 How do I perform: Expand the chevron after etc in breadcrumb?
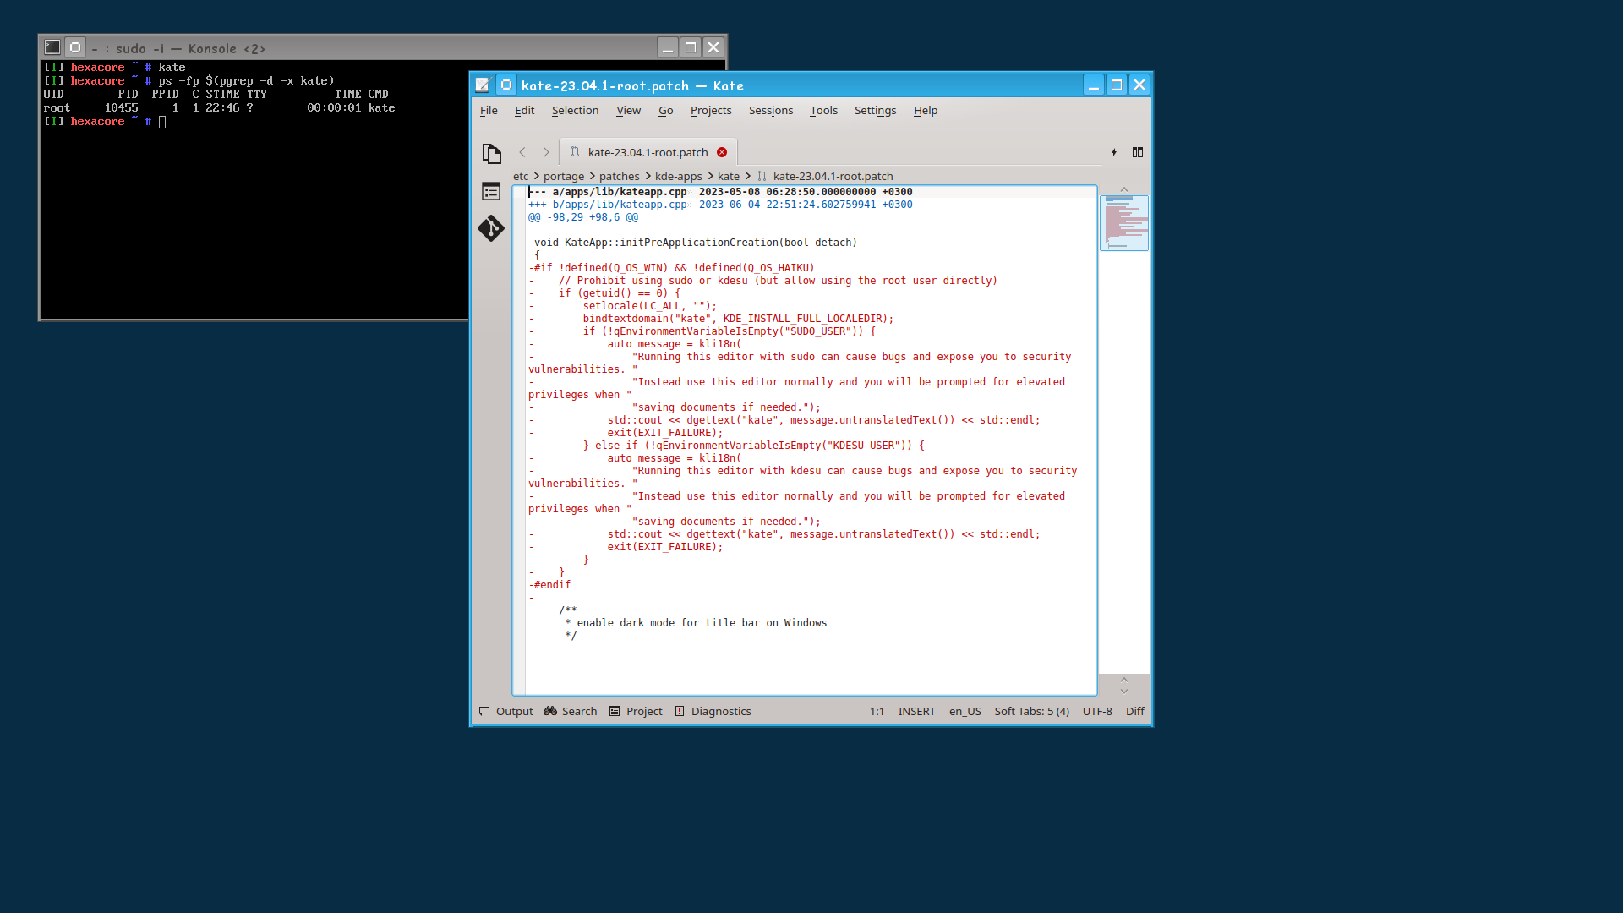[x=536, y=176]
